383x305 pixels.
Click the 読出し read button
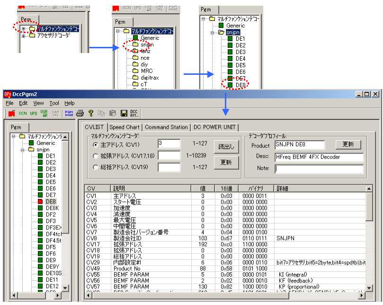point(226,147)
